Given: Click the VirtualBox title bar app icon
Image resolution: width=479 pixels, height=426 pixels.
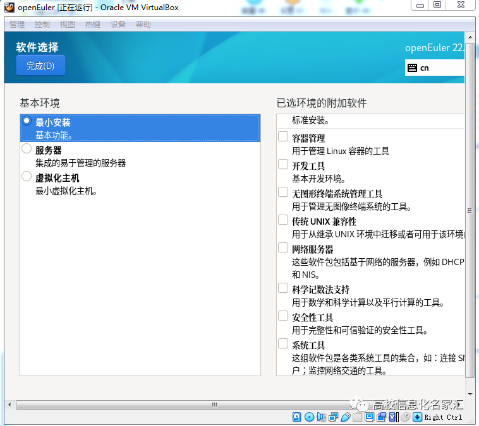Looking at the screenshot, I should (x=9, y=8).
